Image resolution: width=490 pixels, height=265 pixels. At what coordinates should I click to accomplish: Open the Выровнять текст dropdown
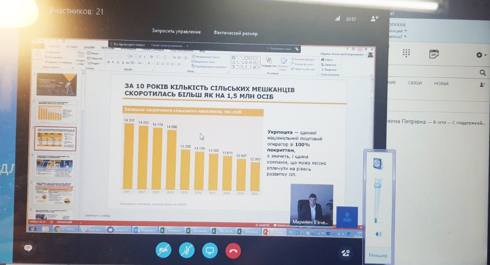coord(203,62)
